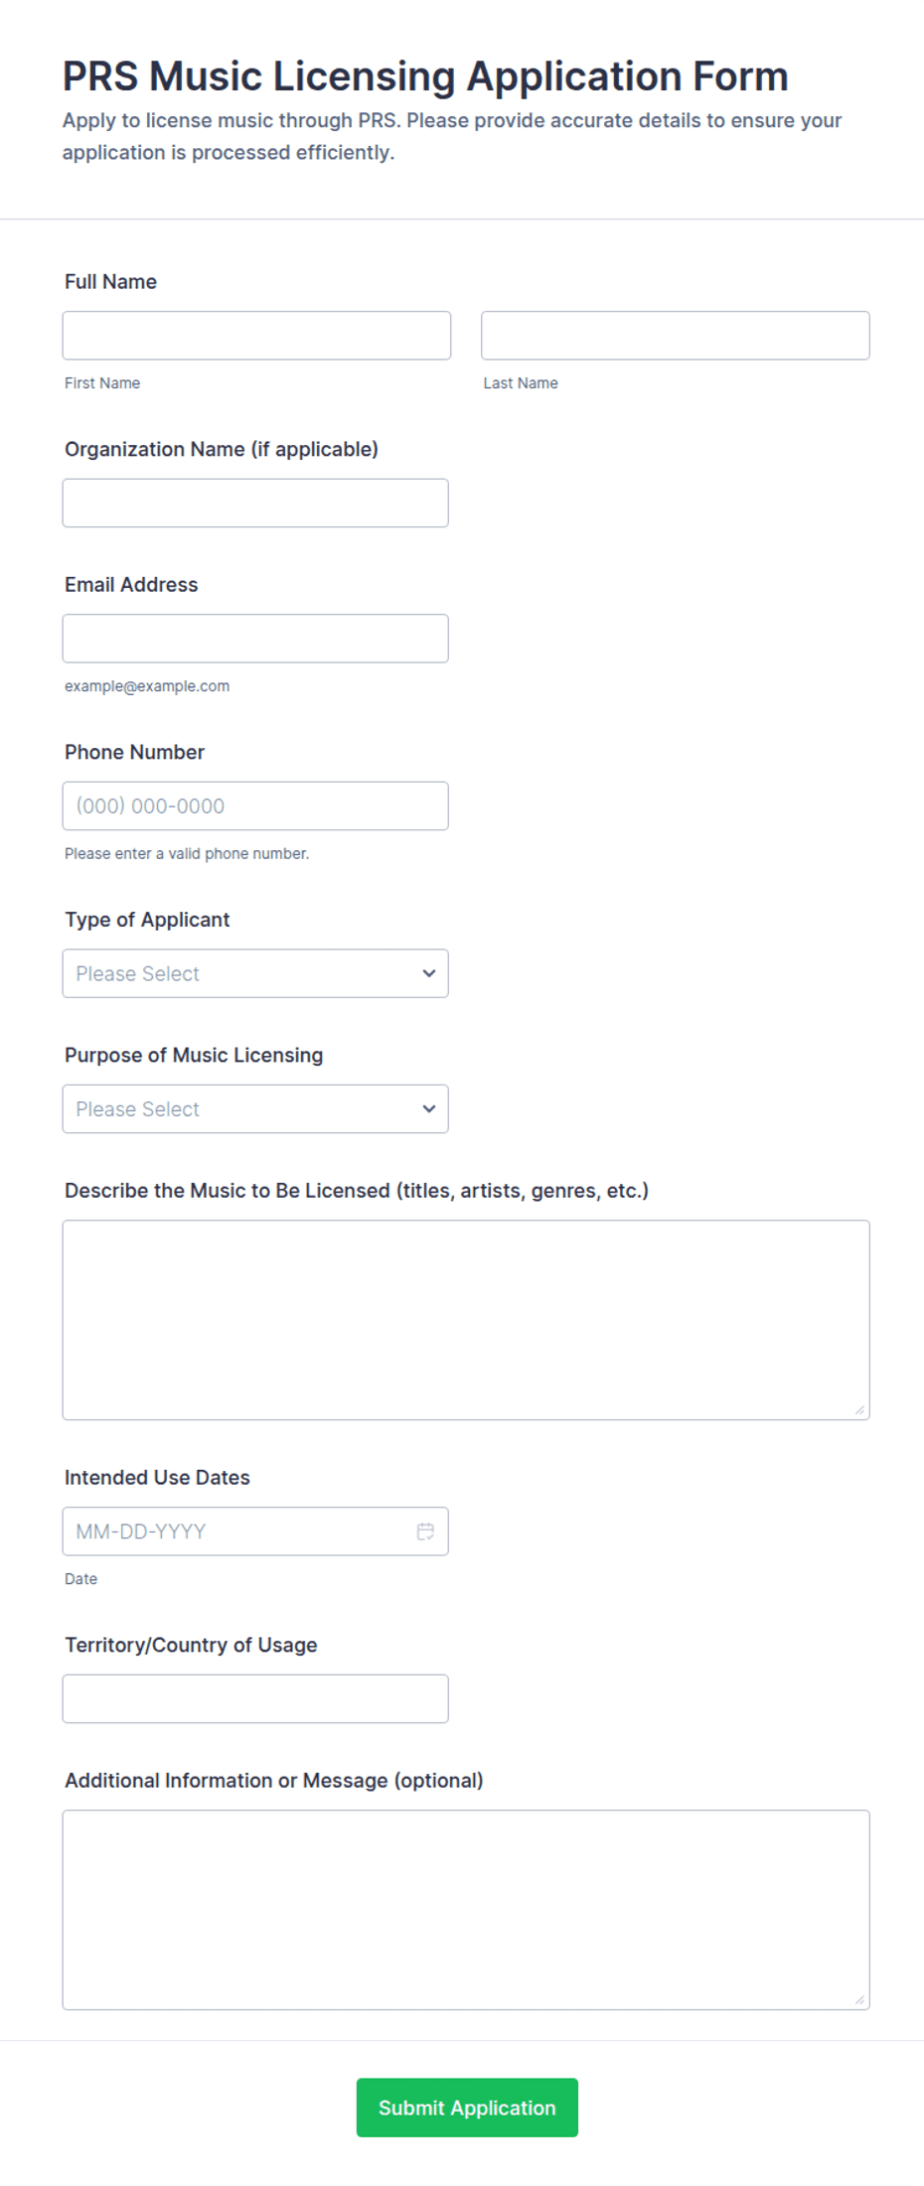Open the calendar icon in Intended Use Dates
Image resolution: width=924 pixels, height=2186 pixels.
425,1531
